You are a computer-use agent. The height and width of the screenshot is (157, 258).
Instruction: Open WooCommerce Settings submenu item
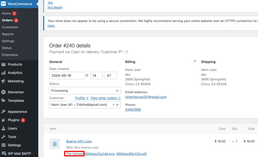8,41
